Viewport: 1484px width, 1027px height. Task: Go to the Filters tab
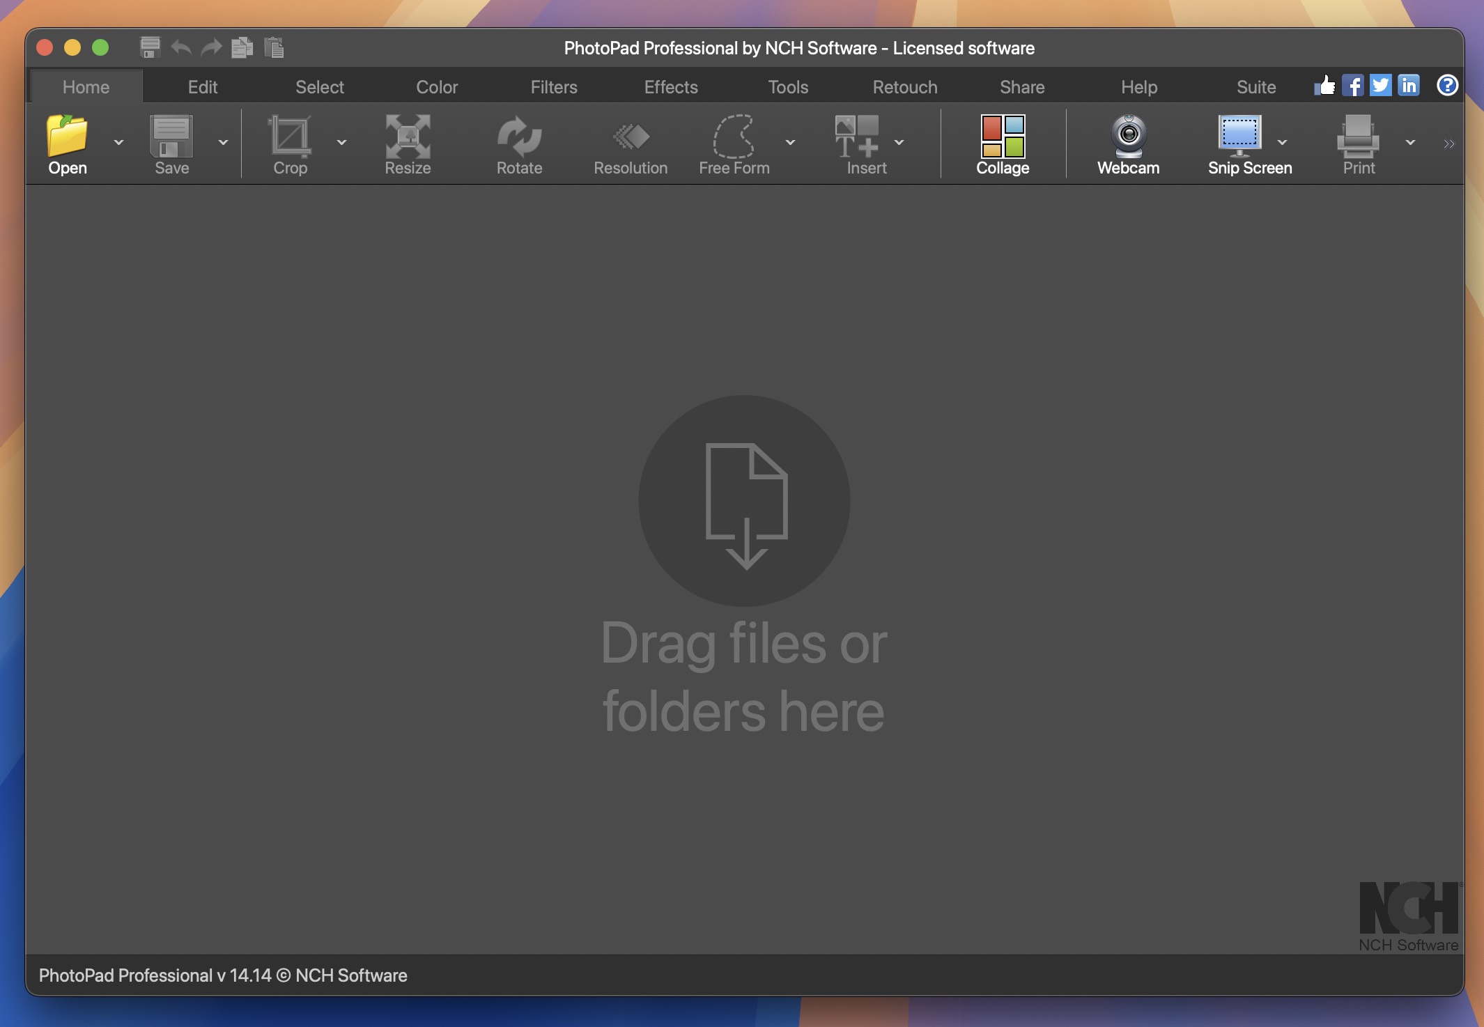(554, 87)
